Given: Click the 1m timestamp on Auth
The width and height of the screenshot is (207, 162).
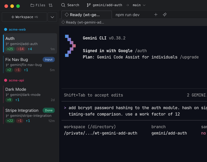Looking at the screenshot, I should point(52,49).
